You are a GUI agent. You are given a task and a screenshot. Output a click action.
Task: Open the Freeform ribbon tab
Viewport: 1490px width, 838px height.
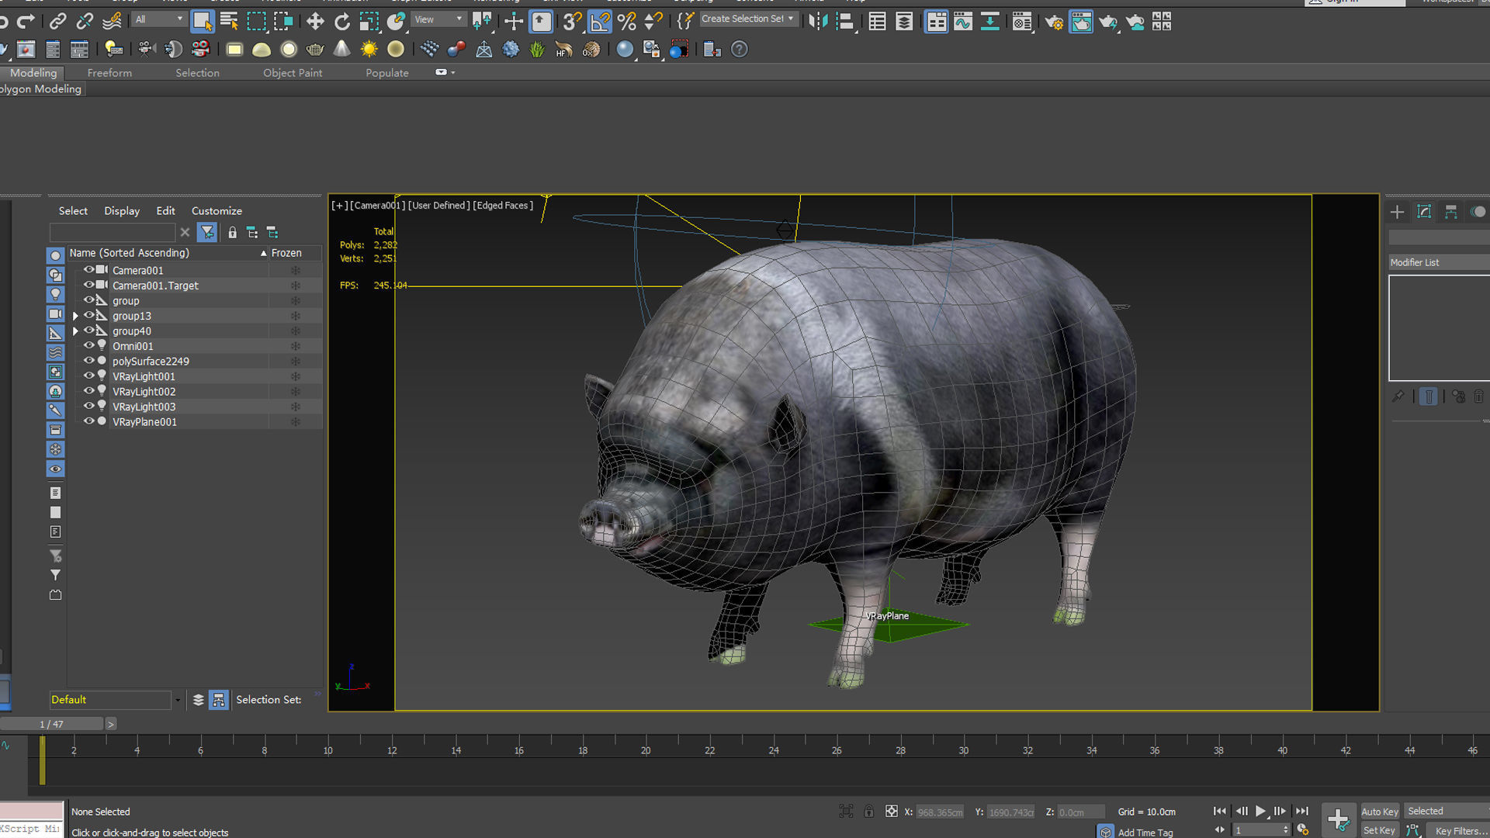(x=109, y=73)
